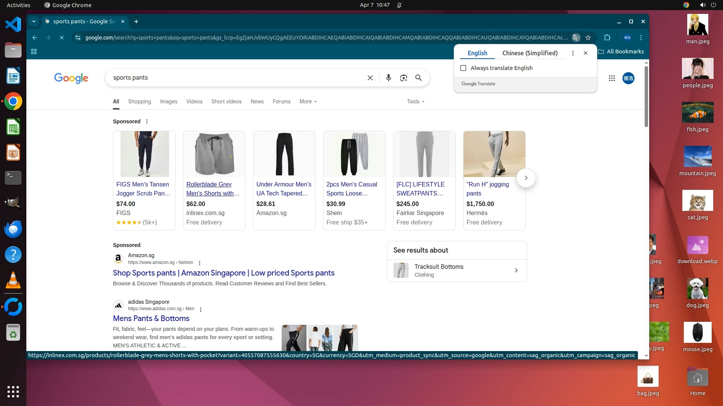Open the Chrome extensions puzzle icon
Screen dimensions: 723x406
point(607,38)
